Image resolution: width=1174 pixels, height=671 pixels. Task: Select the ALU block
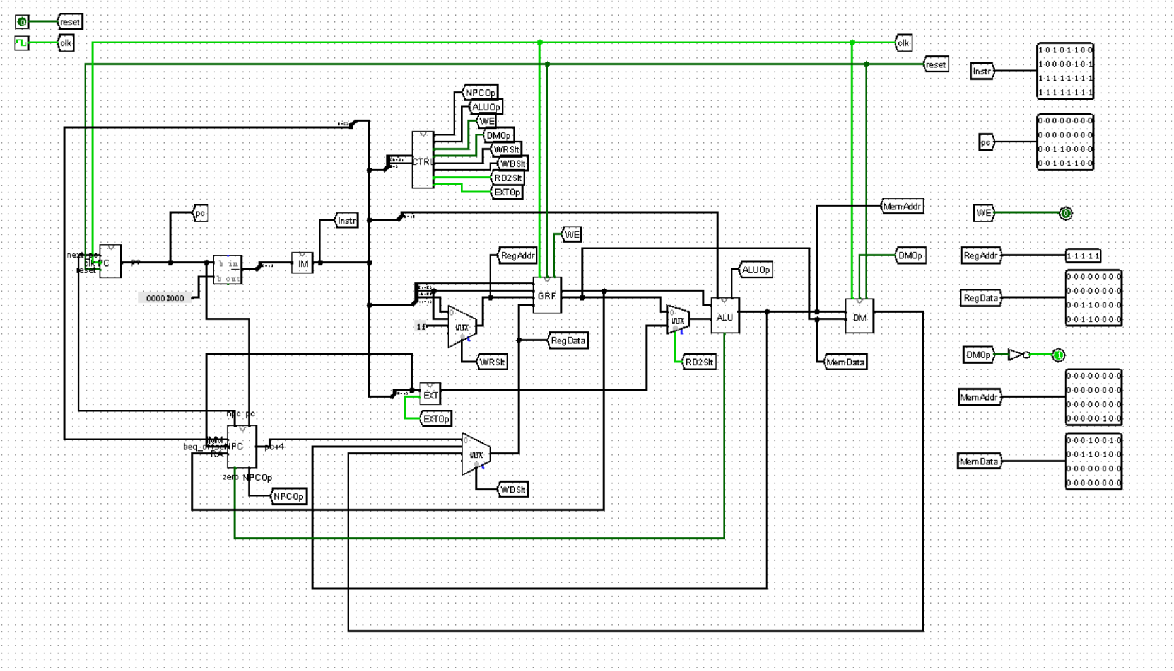point(725,316)
